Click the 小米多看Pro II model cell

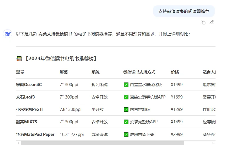tap(29, 109)
